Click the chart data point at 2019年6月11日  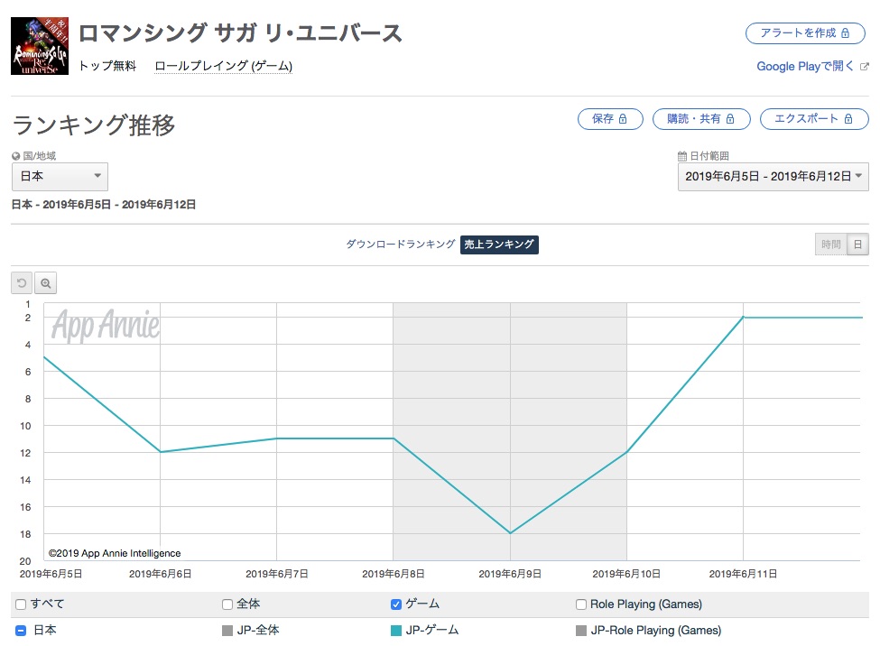click(x=744, y=317)
